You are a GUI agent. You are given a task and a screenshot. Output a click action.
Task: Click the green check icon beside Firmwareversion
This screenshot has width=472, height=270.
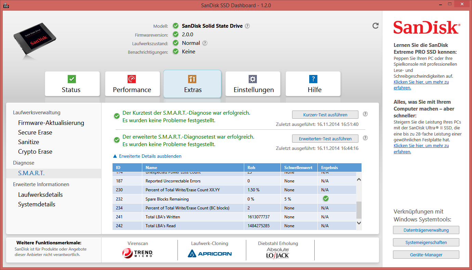[176, 34]
